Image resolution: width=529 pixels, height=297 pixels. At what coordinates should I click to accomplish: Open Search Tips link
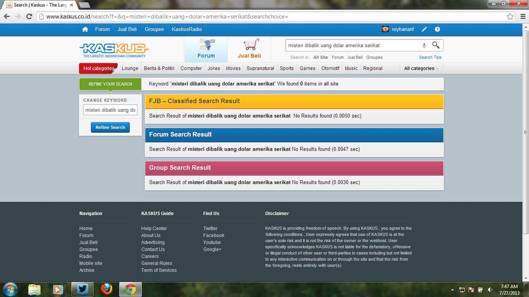(x=430, y=57)
